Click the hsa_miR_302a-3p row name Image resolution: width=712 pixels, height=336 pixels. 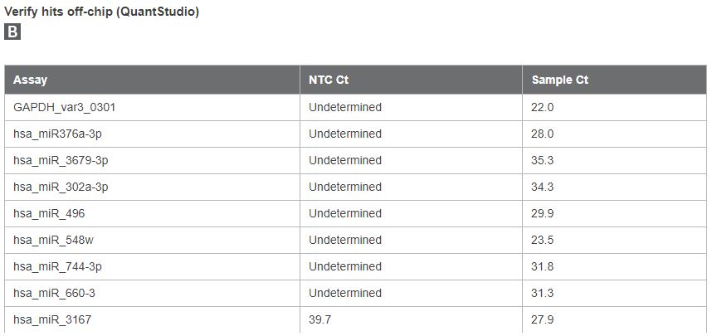pyautogui.click(x=61, y=187)
